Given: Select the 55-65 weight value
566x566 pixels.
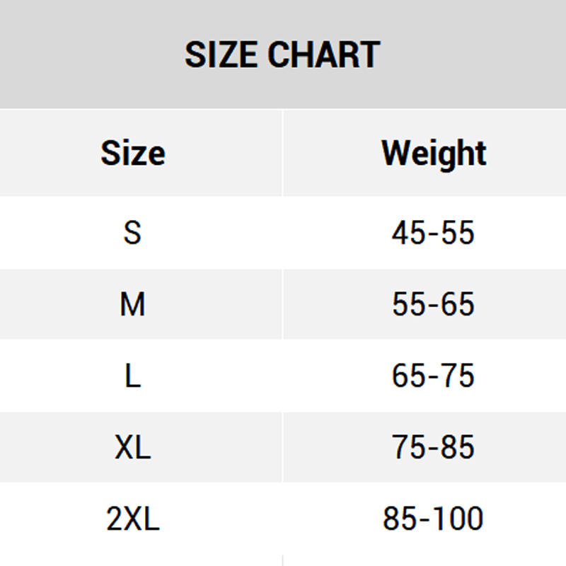Looking at the screenshot, I should point(433,304).
